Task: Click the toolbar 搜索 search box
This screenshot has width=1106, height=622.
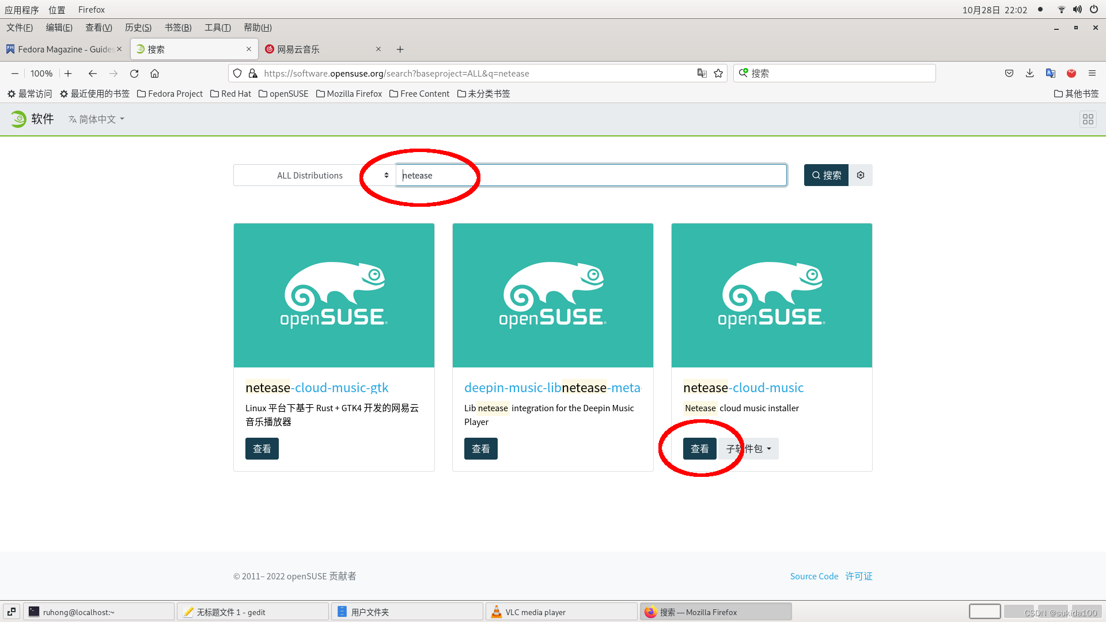Action: [x=834, y=73]
